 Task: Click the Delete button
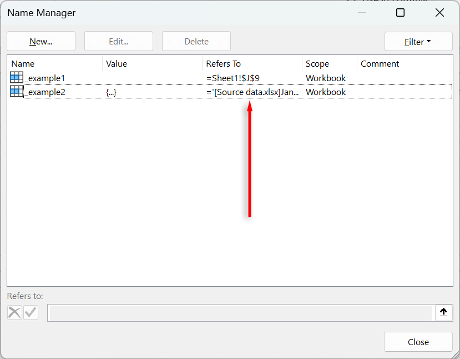point(196,42)
